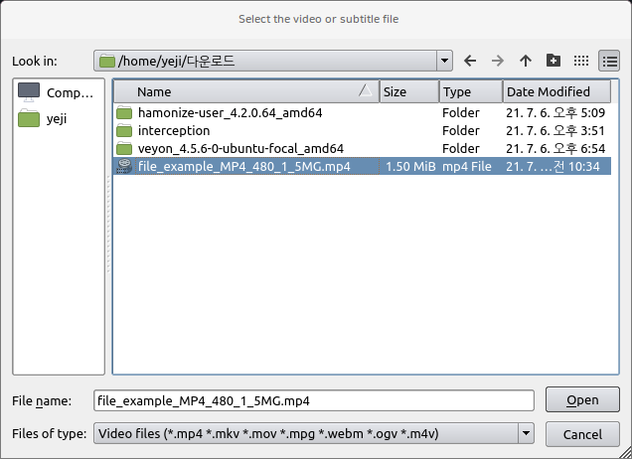The image size is (632, 459).
Task: Go to parent directory arrow
Action: 526,61
